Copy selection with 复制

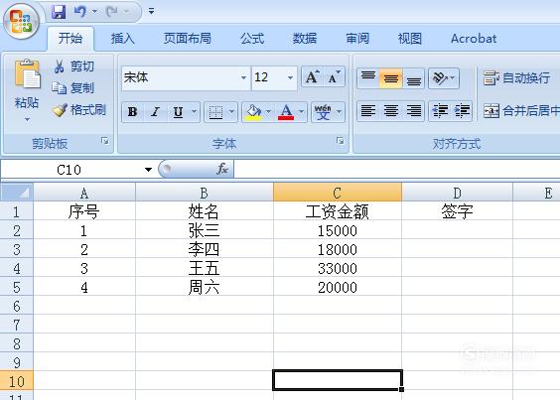point(73,88)
